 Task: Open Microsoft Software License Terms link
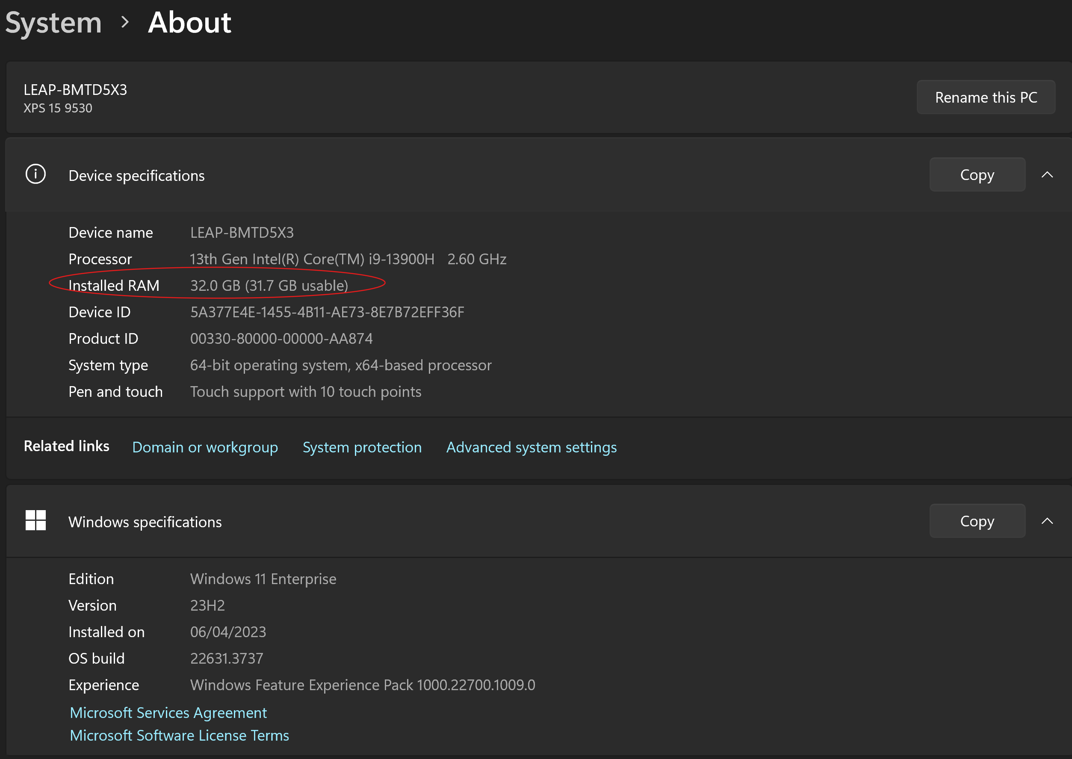tap(180, 735)
